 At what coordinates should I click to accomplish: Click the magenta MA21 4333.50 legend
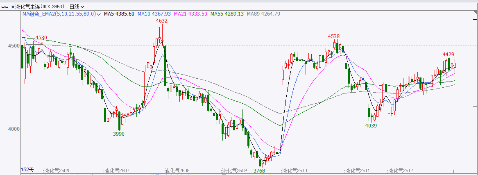click(190, 14)
